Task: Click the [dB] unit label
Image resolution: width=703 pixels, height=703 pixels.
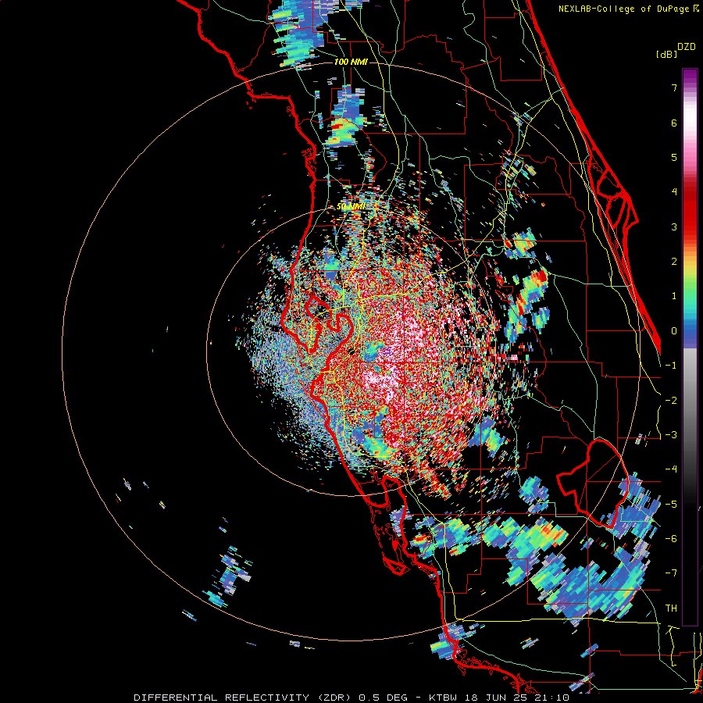Action: (x=666, y=55)
